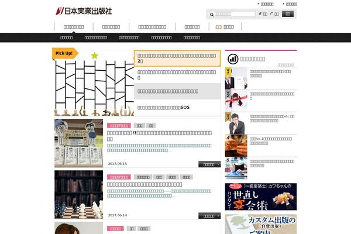Open the bookstore display article thumbnail

79,143
